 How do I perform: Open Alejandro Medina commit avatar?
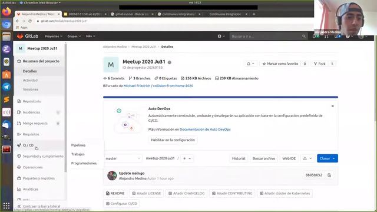coord(112,175)
